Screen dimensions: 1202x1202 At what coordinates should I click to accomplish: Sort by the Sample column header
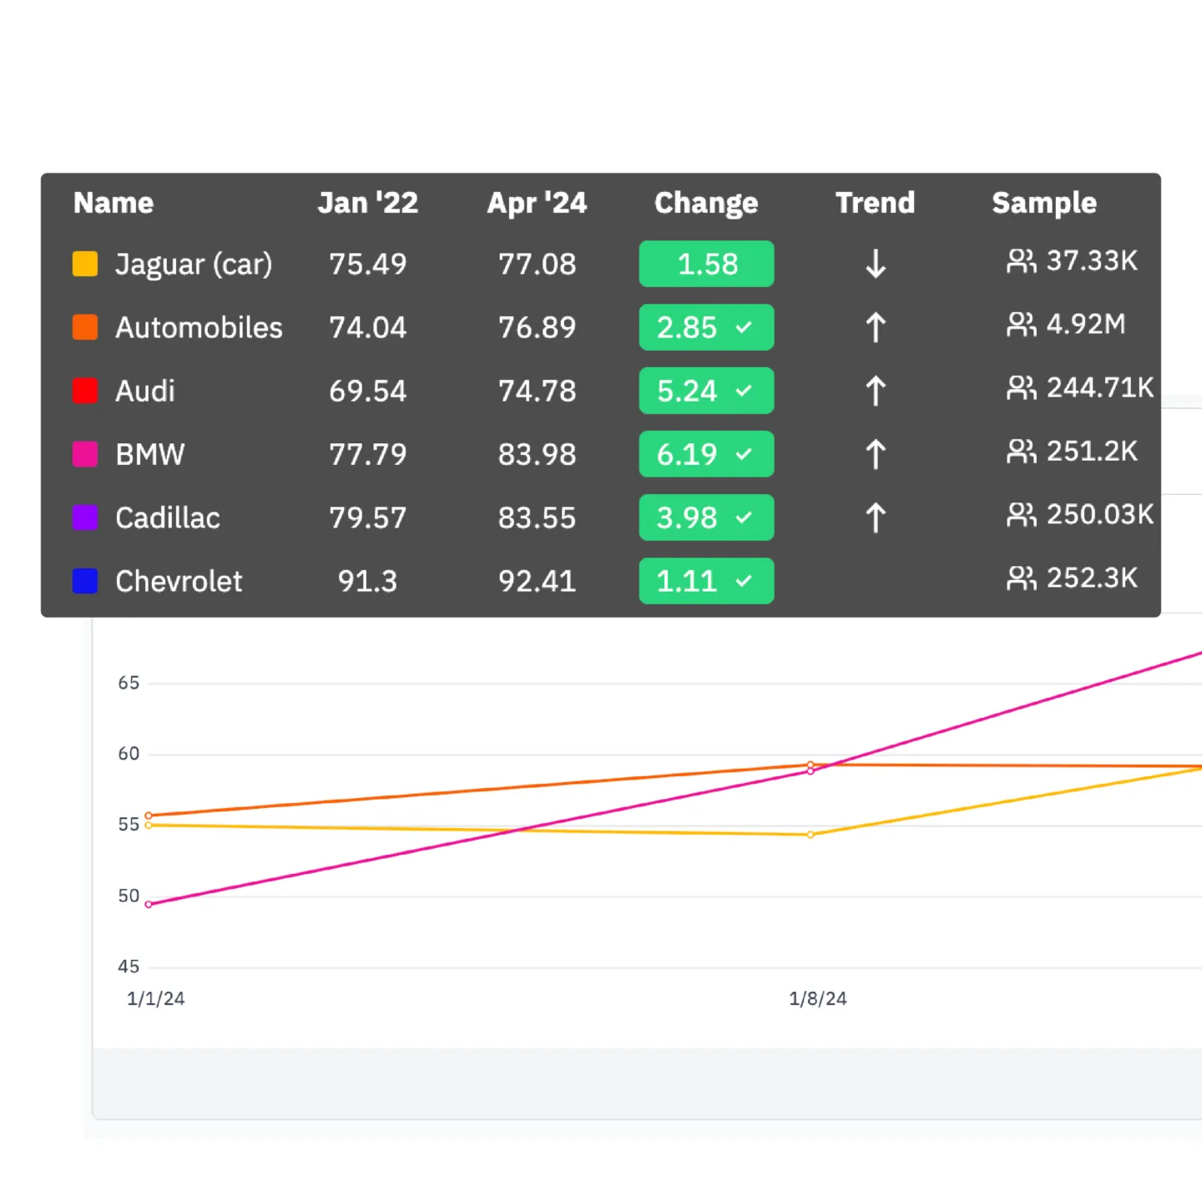(1044, 203)
